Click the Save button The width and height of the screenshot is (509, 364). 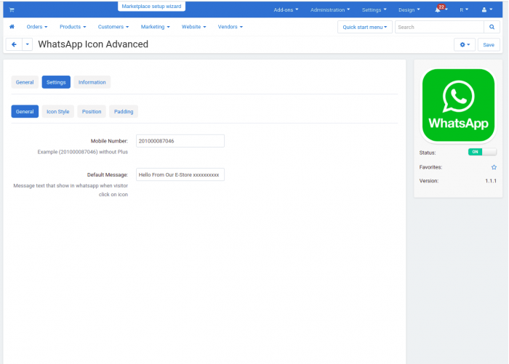[488, 45]
